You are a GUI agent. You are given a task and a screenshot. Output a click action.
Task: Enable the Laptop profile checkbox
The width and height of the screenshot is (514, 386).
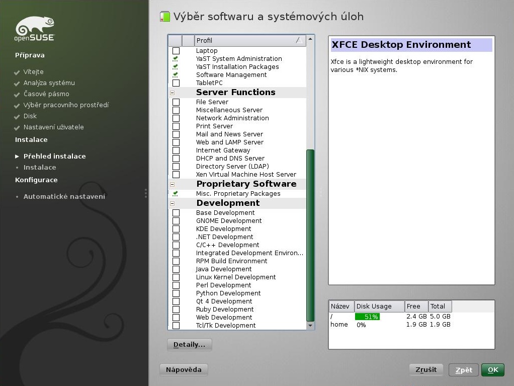[x=176, y=51]
